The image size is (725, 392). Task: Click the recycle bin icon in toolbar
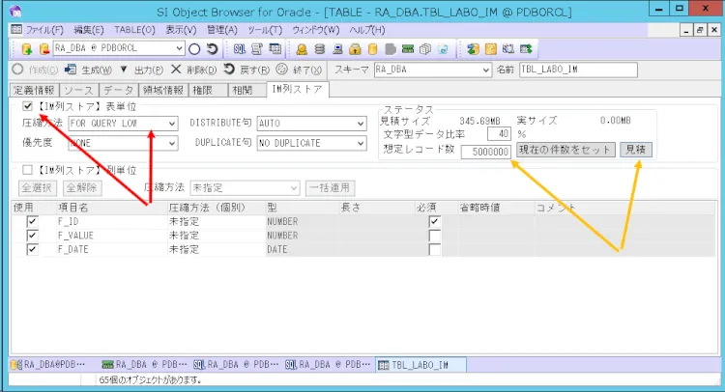(443, 49)
